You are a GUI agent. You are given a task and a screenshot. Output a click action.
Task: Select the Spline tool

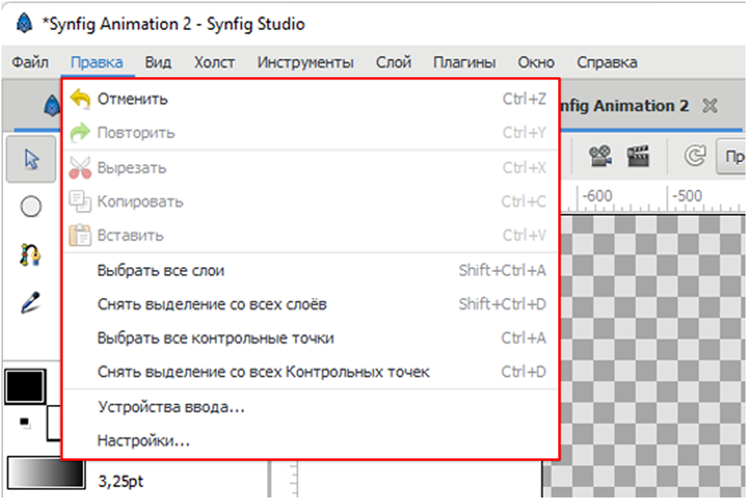(x=31, y=254)
